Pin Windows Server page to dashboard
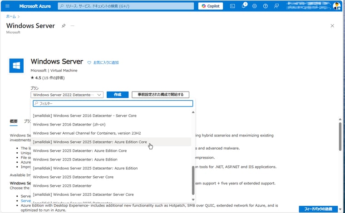The width and height of the screenshot is (345, 213). pyautogui.click(x=64, y=26)
